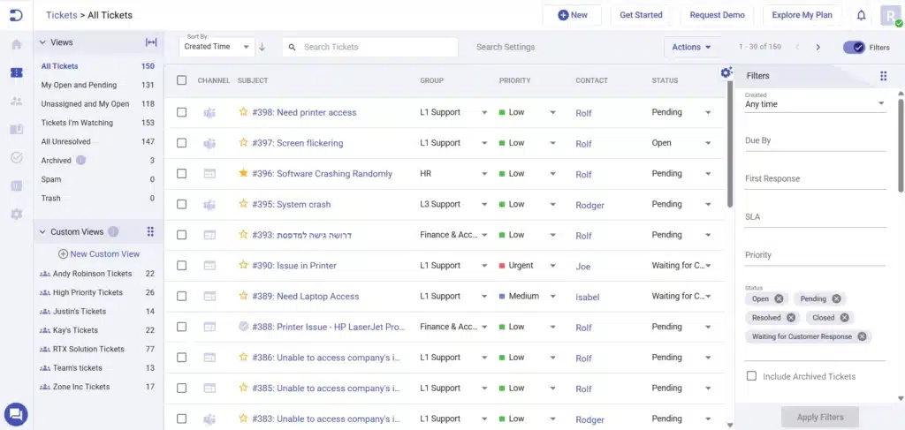Open group dropdown for ticket #398
Viewport: 905px width, 430px height.
coord(484,112)
